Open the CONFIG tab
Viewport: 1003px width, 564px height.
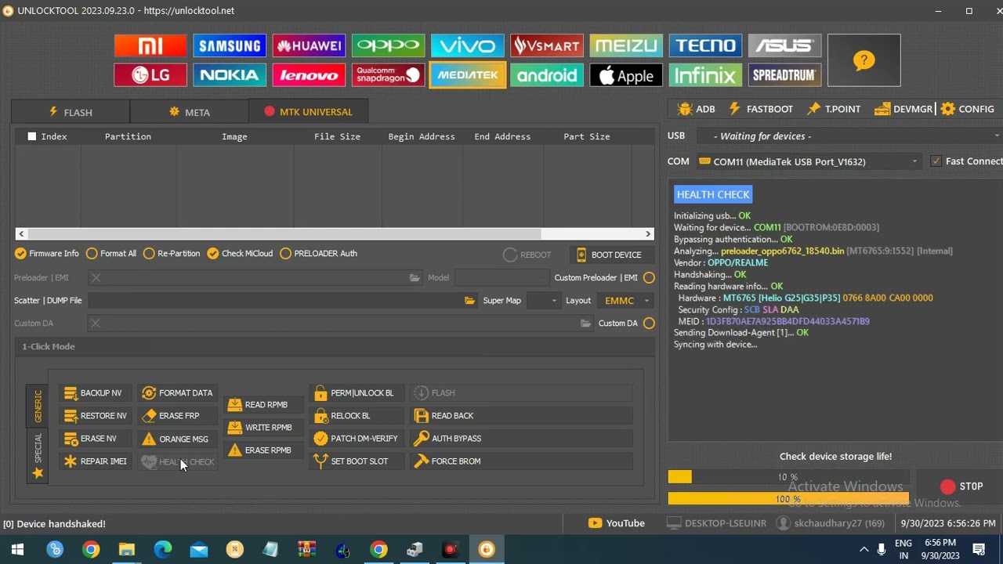click(968, 109)
